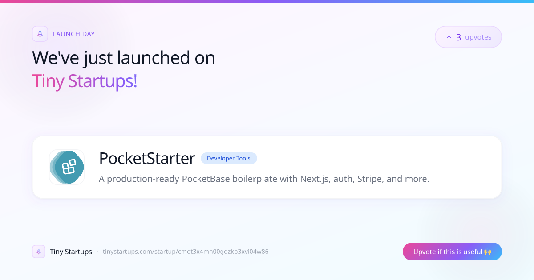Click the gradient Tiny Startups! headline text
This screenshot has width=534, height=280.
pyautogui.click(x=85, y=81)
